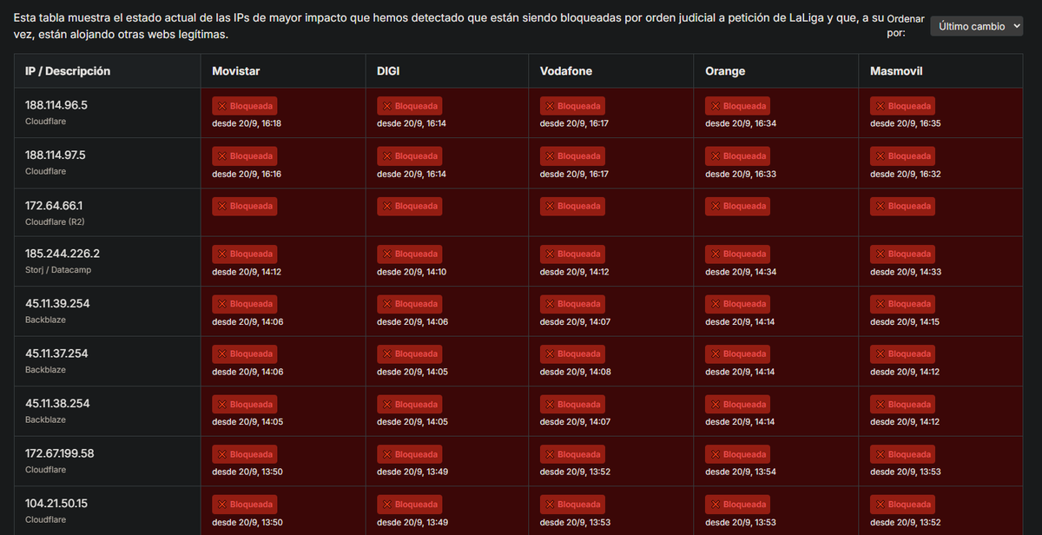Click Bloqueada badge for DIGI on 188.114.96.5
1042x535 pixels.
pyautogui.click(x=409, y=106)
